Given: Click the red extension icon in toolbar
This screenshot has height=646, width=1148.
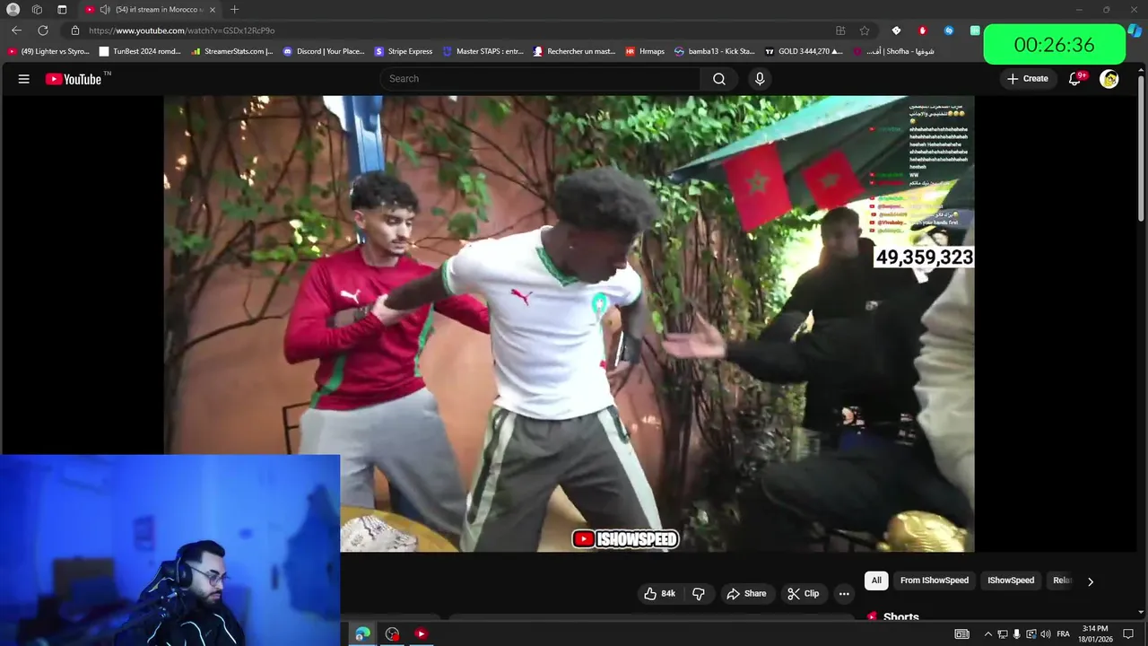Looking at the screenshot, I should (x=922, y=31).
